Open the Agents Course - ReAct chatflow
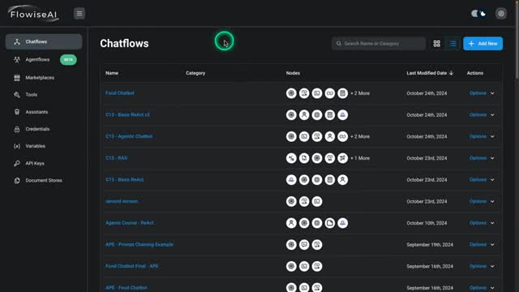 (130, 223)
